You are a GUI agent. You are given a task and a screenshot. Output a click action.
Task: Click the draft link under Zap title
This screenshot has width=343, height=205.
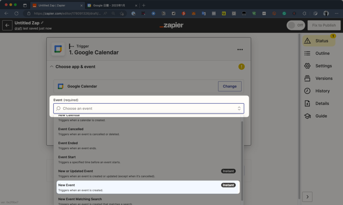tap(18, 28)
